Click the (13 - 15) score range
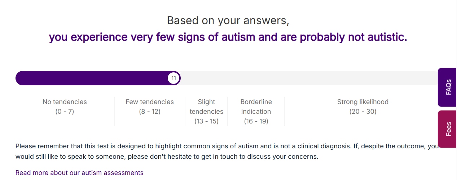457x180 pixels. tap(206, 121)
